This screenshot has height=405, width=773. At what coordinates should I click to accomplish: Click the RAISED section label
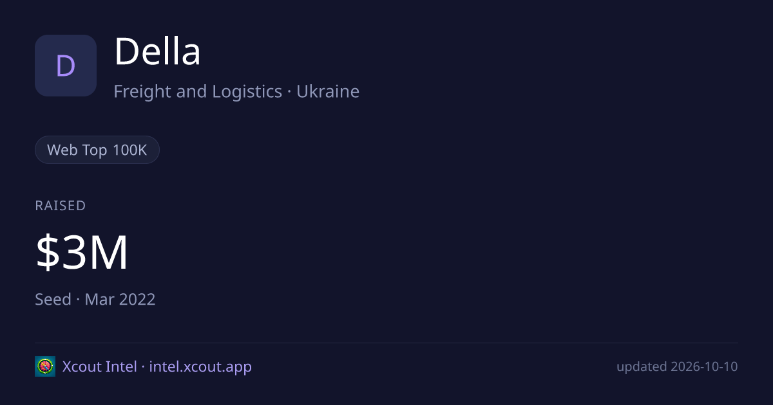click(x=61, y=206)
